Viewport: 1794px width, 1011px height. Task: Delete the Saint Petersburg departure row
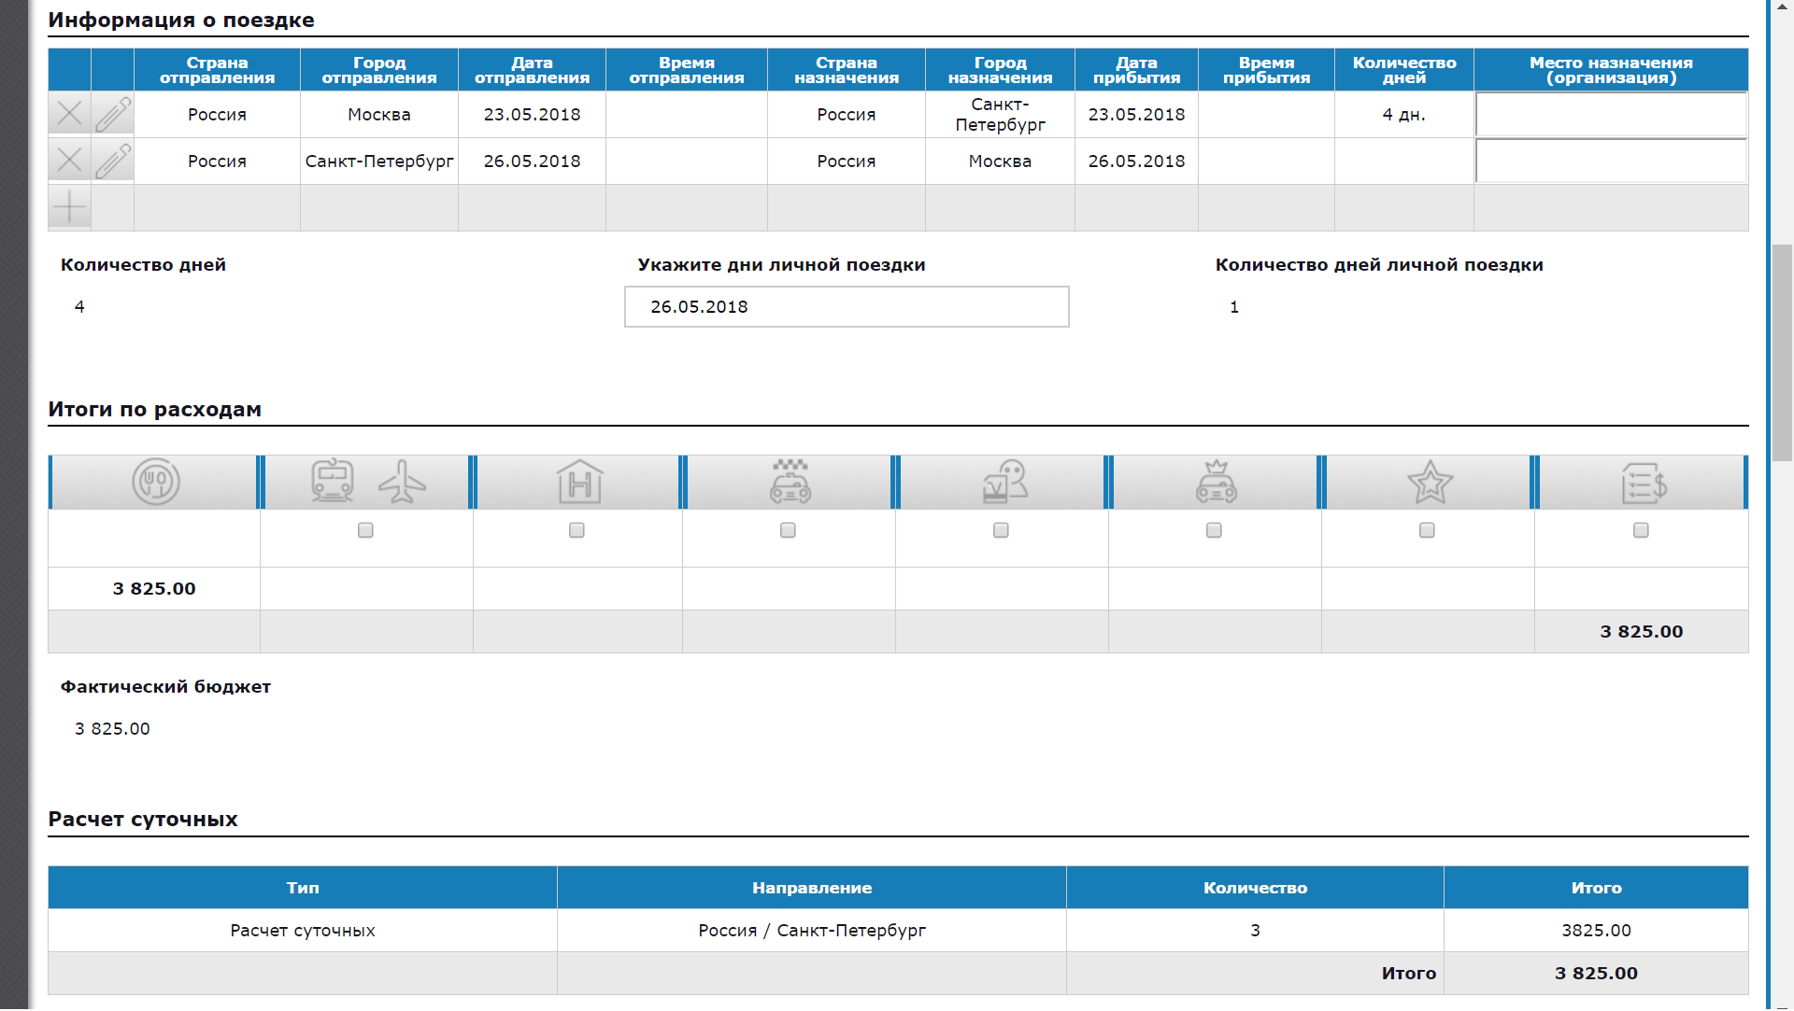69,161
